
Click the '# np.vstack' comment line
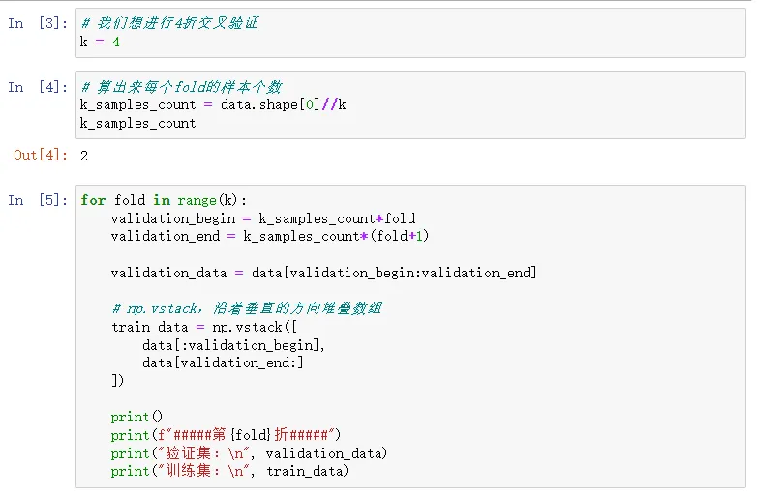click(x=247, y=308)
